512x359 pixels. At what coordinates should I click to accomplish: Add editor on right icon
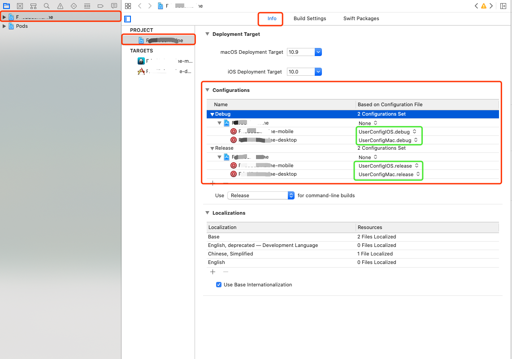(x=503, y=6)
